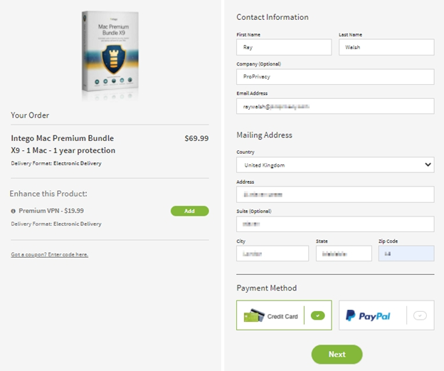Edit the Email Address field
This screenshot has width=444, height=371.
click(x=335, y=106)
